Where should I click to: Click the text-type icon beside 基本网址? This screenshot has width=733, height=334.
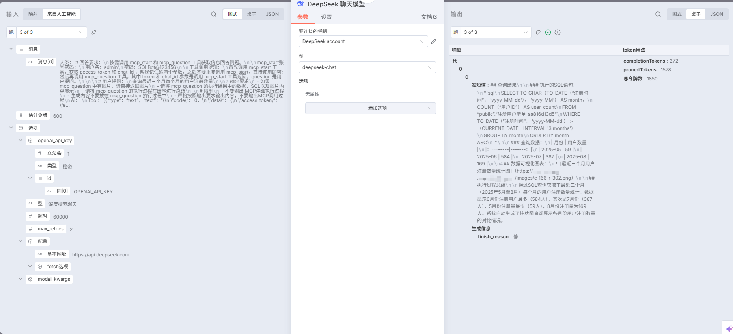[40, 254]
